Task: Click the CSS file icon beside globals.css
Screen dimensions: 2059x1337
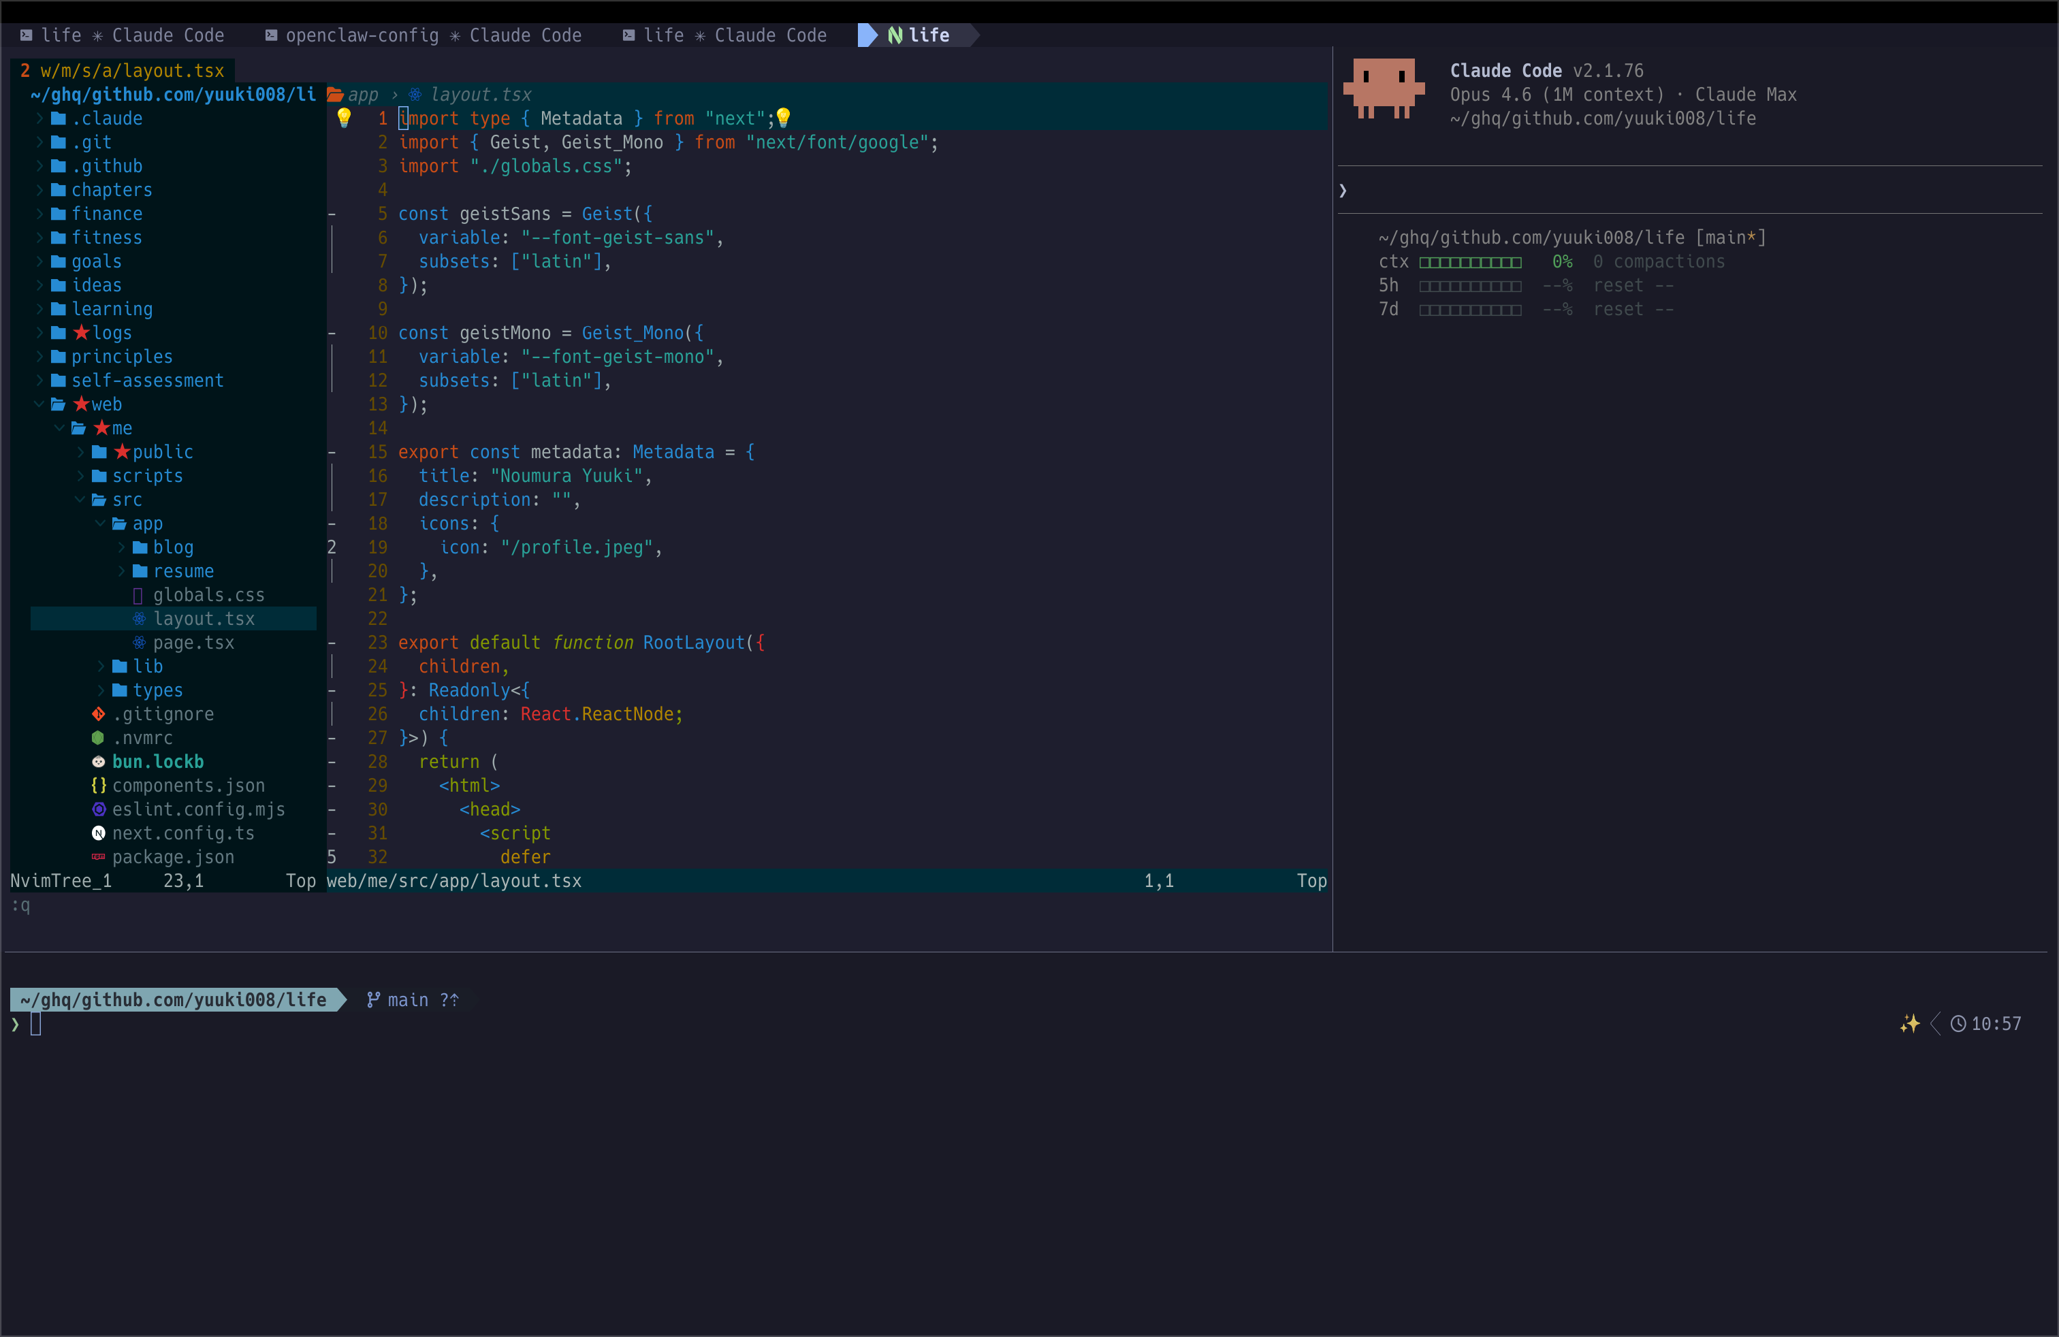Action: [x=138, y=595]
